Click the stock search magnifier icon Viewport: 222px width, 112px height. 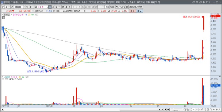(x=27, y=7)
